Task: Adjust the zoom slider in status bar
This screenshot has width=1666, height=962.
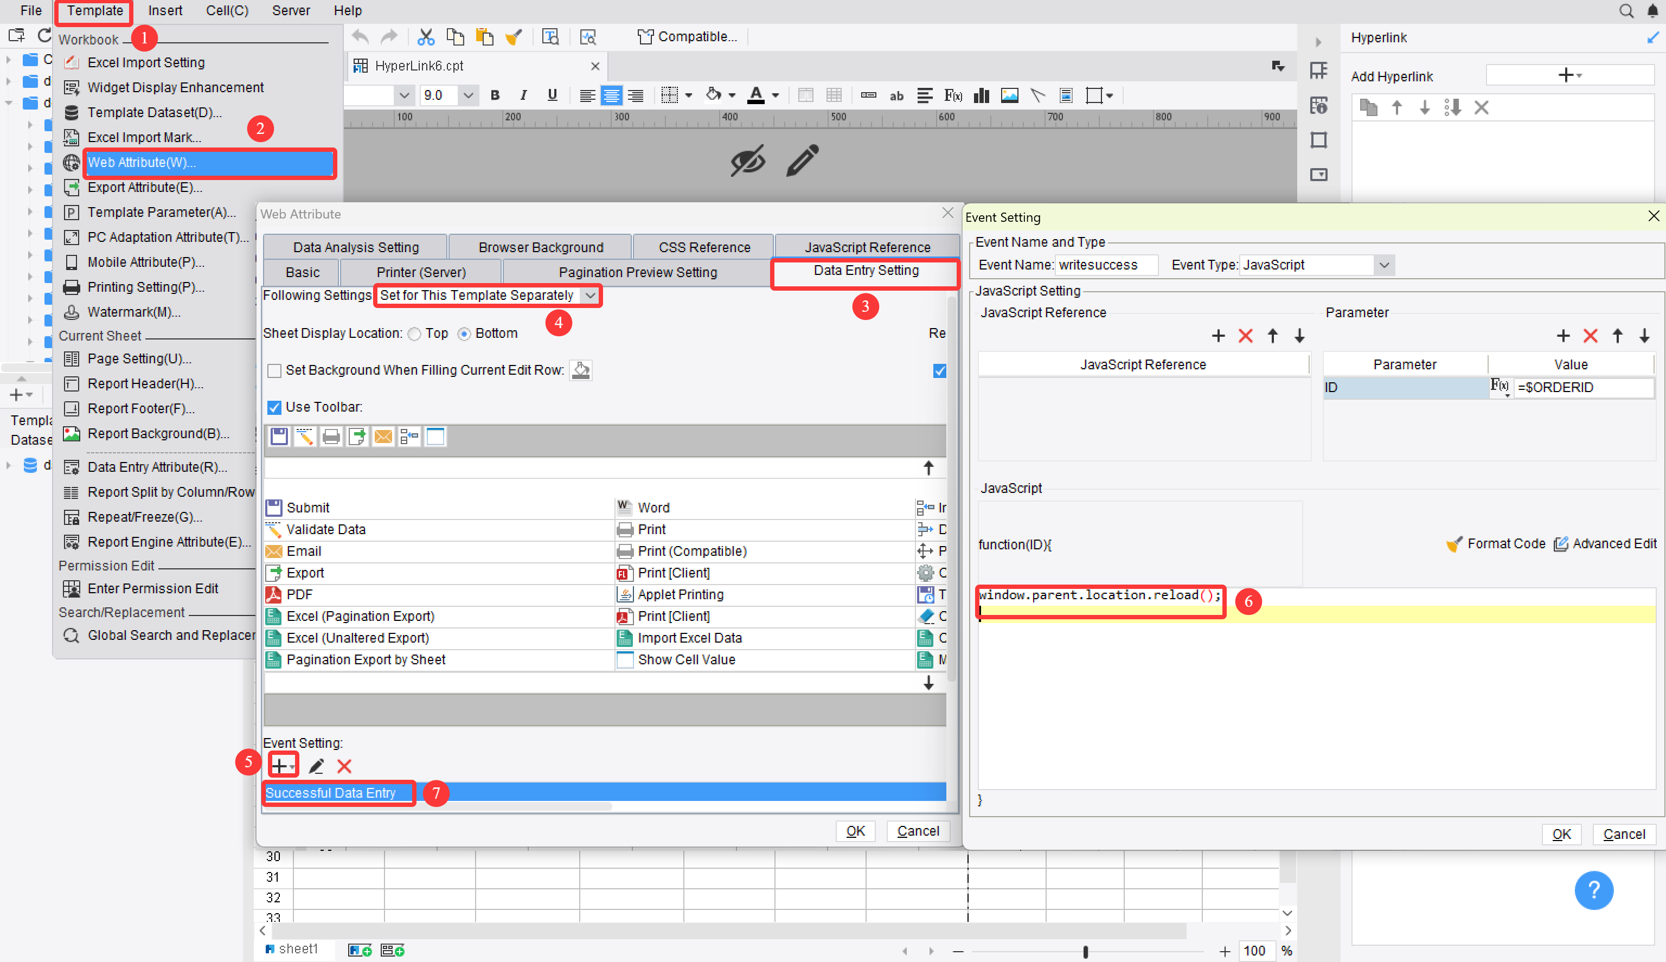Action: coord(1085,952)
